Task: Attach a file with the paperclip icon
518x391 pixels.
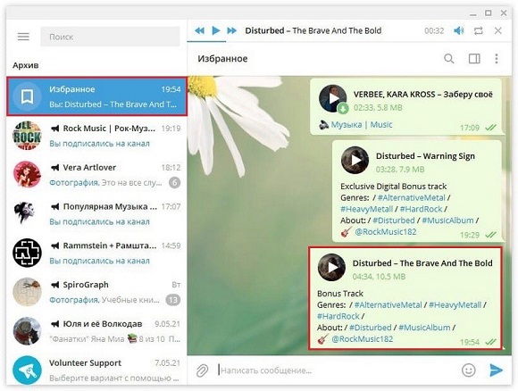Action: 202,370
